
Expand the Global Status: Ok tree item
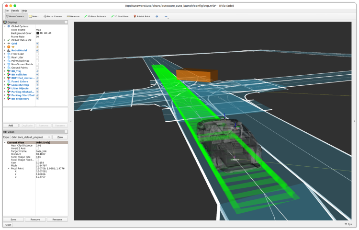(x=5, y=40)
